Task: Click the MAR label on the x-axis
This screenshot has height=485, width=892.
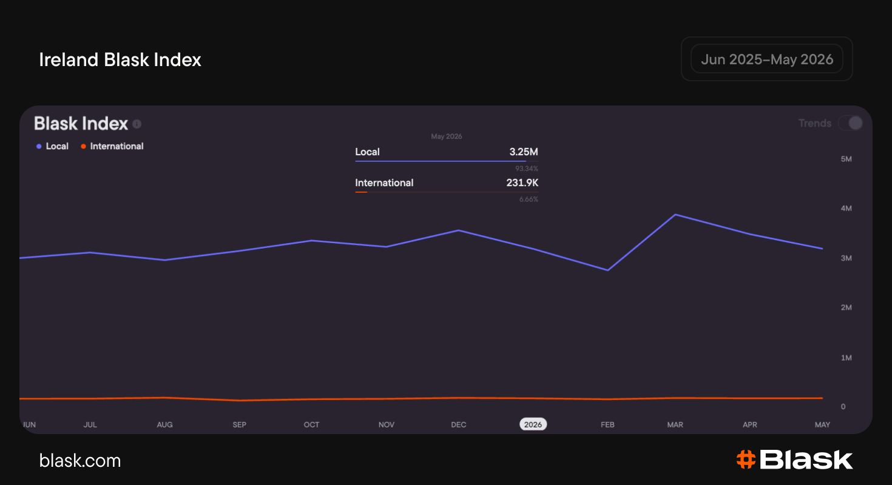Action: [x=675, y=424]
